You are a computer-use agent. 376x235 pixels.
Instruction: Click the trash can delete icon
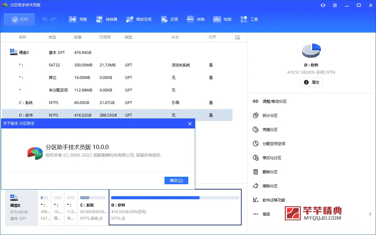click(256, 172)
